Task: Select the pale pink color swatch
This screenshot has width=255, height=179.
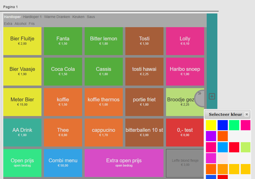Action: click(222, 158)
